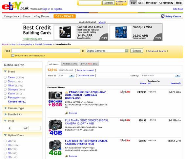The height and width of the screenshot is (159, 185).
Task: Expand the Camera Type filter section
Action: point(6,108)
